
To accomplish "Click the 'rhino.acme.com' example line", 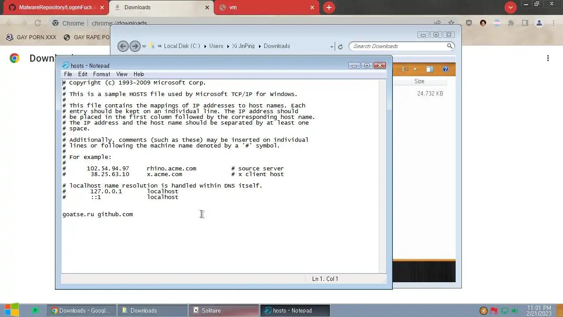I will click(173, 169).
